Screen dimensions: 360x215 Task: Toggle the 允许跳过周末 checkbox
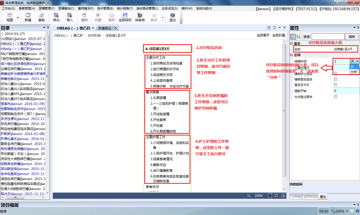point(335,96)
